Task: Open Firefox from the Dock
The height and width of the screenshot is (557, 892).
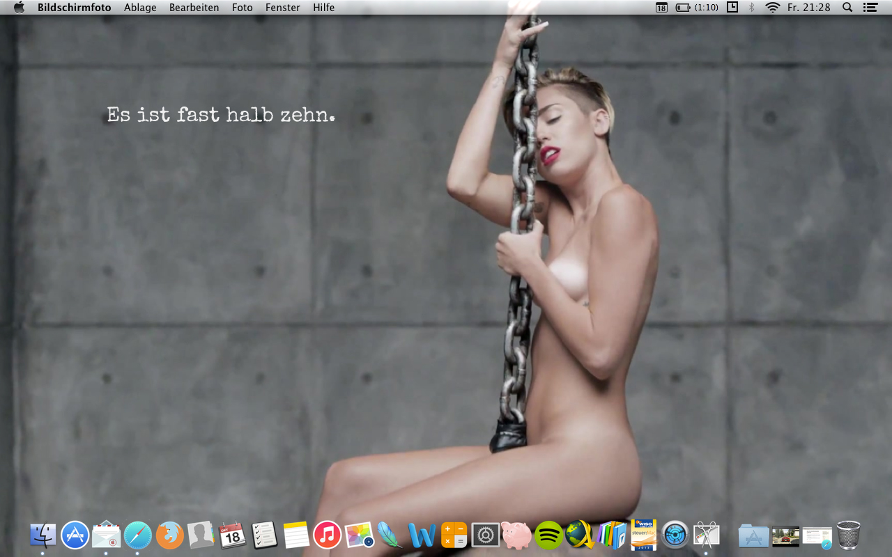Action: click(170, 535)
